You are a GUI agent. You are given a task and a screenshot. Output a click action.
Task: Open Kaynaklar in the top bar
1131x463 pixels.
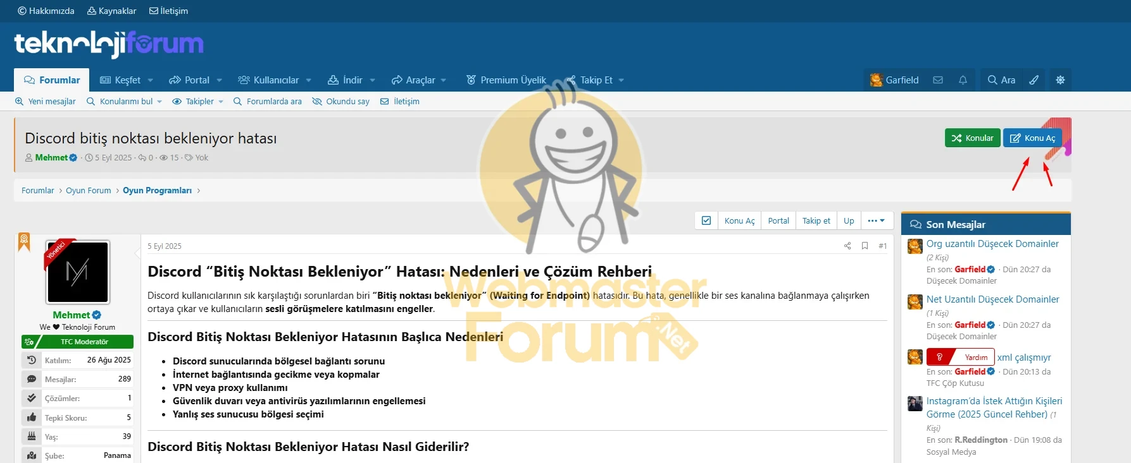[x=112, y=11]
